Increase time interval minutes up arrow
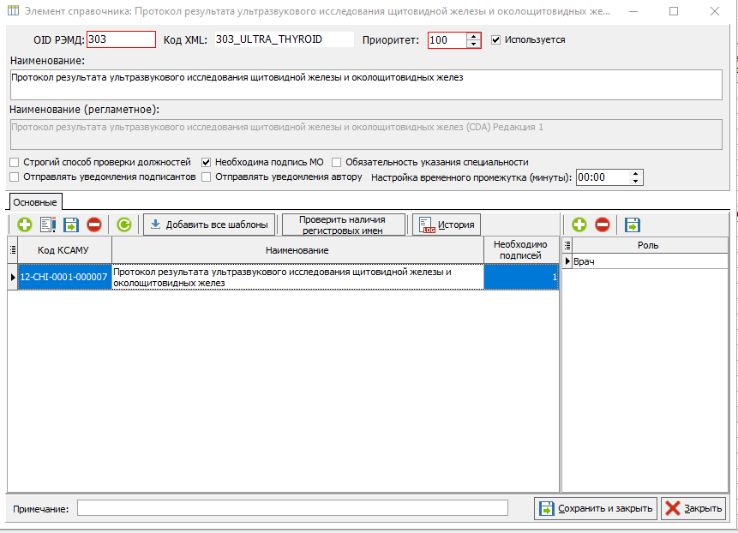The width and height of the screenshot is (738, 533). pyautogui.click(x=636, y=174)
